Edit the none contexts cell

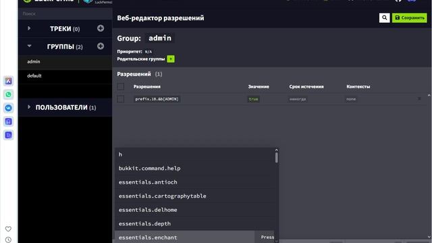(x=351, y=99)
